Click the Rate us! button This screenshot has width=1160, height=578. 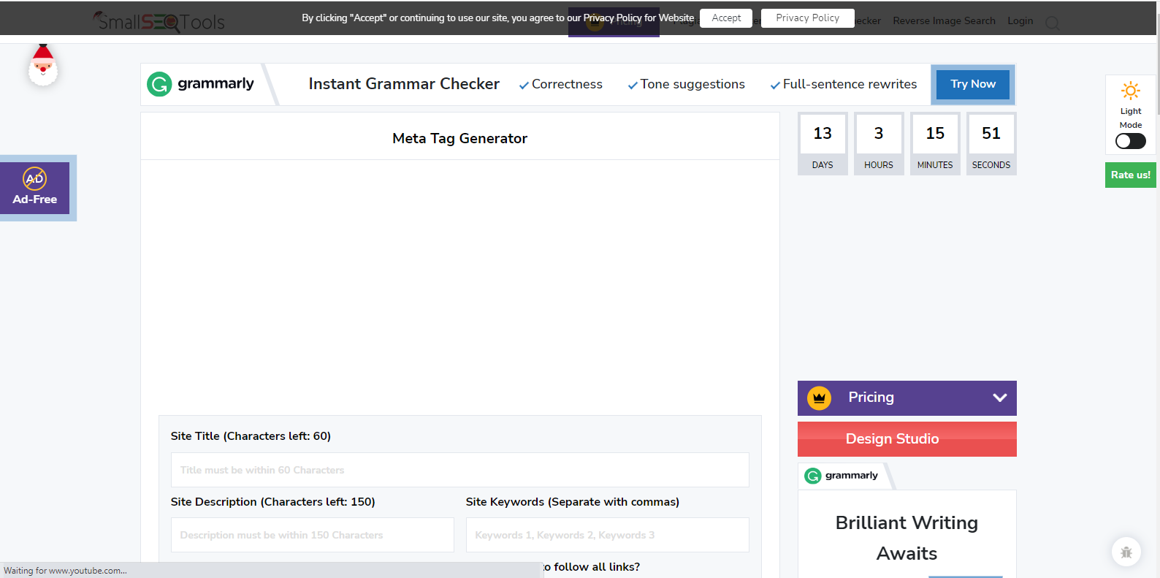1130,175
